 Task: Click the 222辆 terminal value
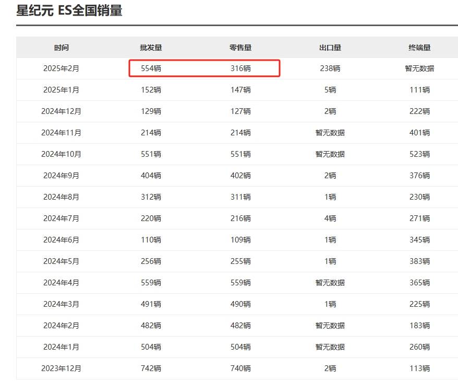point(419,111)
